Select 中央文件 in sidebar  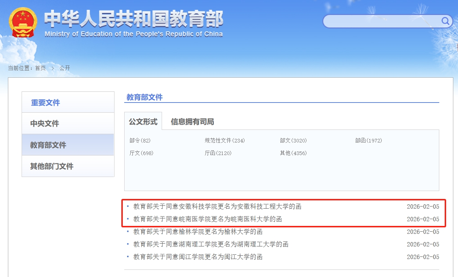pyautogui.click(x=45, y=123)
